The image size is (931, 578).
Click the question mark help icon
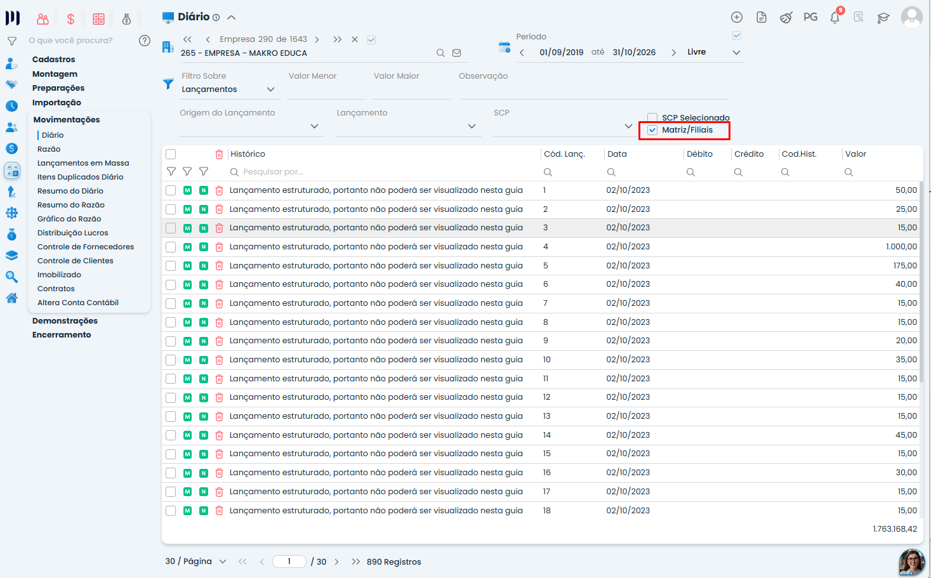point(145,41)
